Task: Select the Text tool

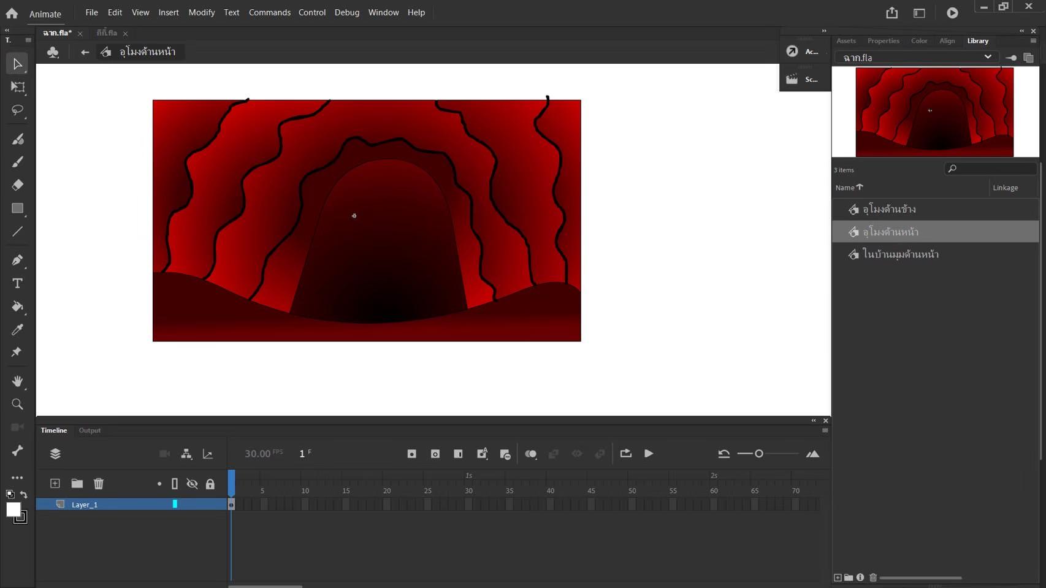Action: point(17,283)
